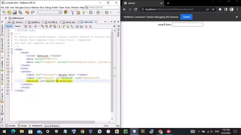Click the Stop Macro Recording icon
The image size is (241, 135).
click(x=90, y=26)
